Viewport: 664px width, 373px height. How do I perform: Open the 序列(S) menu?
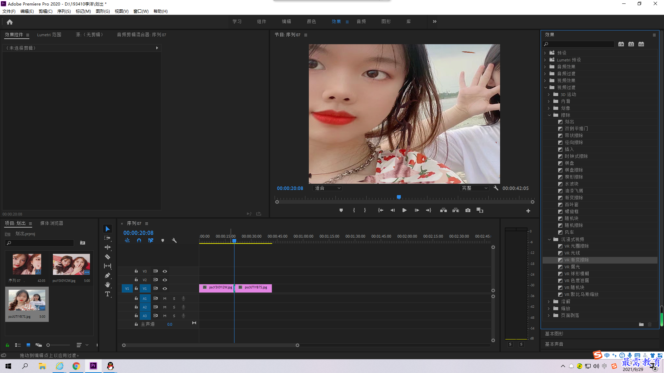(64, 11)
